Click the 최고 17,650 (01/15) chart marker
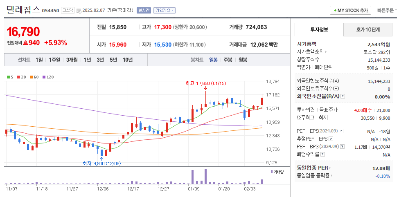Image resolution: width=408 pixels, height=197 pixels. coord(206,83)
